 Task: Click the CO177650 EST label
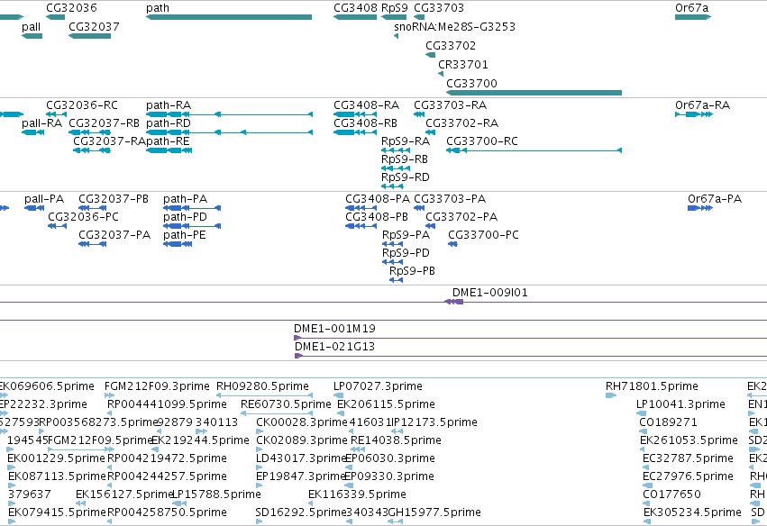point(672,494)
